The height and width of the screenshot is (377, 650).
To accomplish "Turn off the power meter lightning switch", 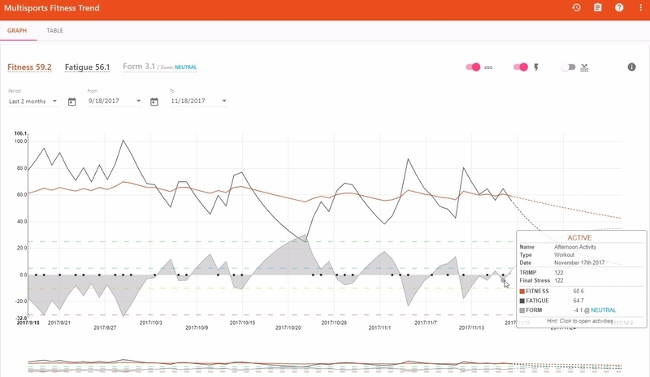I will (521, 67).
